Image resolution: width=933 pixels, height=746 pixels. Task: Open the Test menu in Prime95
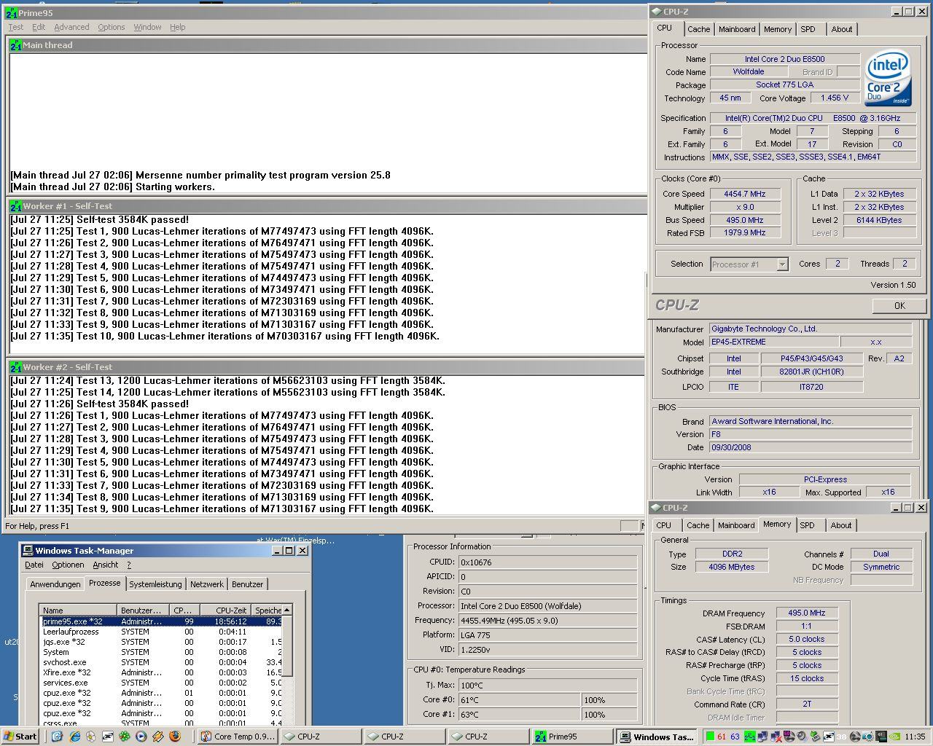(x=16, y=27)
